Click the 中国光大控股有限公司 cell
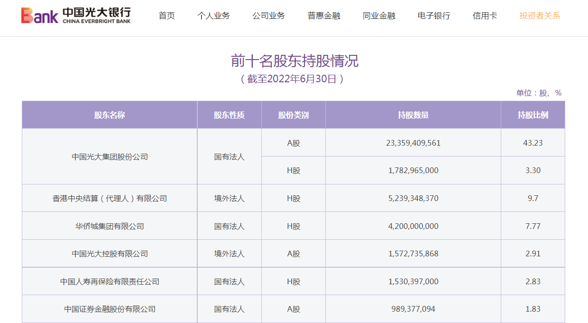 (x=110, y=253)
